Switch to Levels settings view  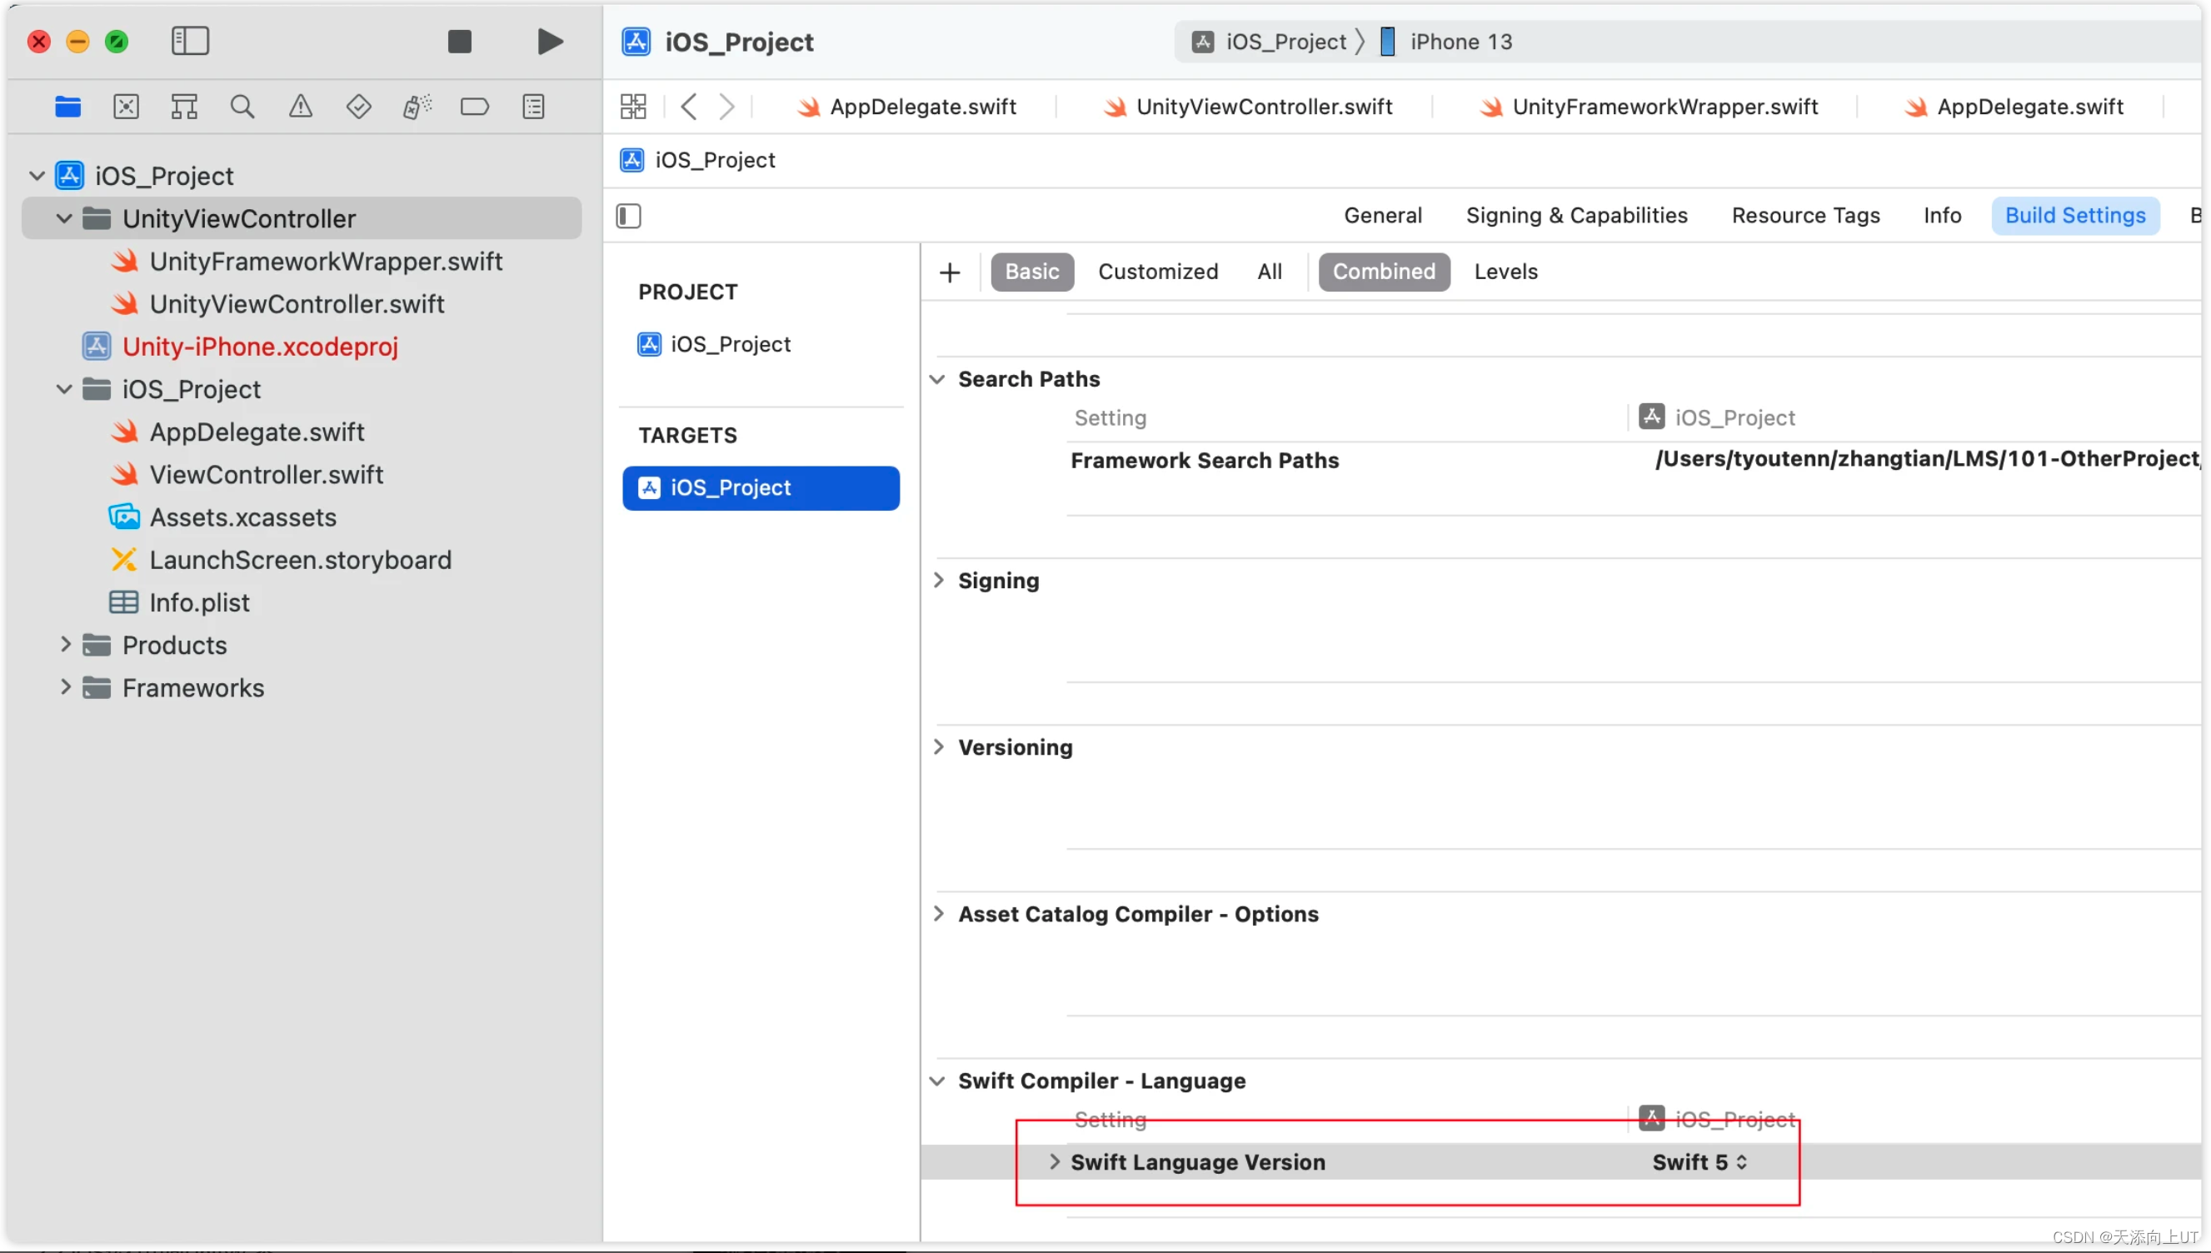[1505, 272]
